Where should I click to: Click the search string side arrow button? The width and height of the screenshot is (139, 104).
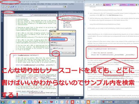click(74, 40)
